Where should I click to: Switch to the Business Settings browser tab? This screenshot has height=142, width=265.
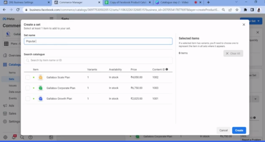pos(27,2)
